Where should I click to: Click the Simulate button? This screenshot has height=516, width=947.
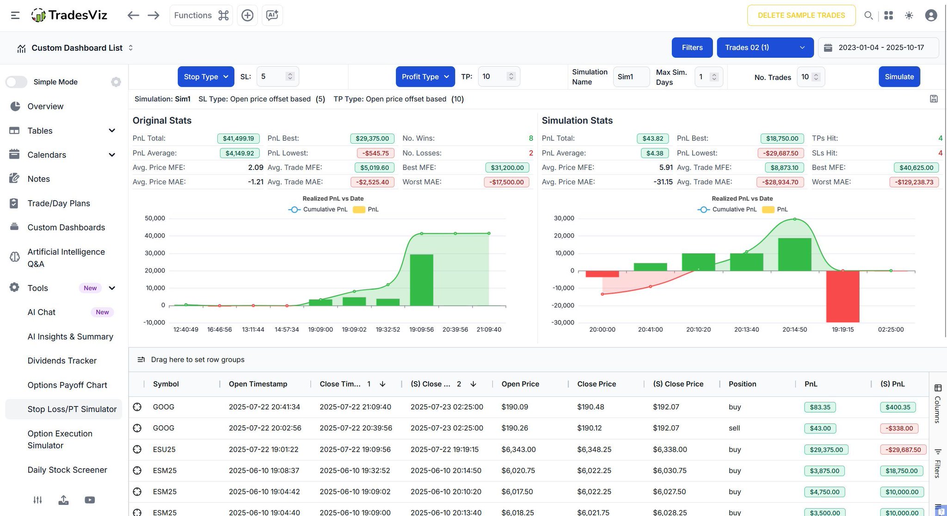899,77
